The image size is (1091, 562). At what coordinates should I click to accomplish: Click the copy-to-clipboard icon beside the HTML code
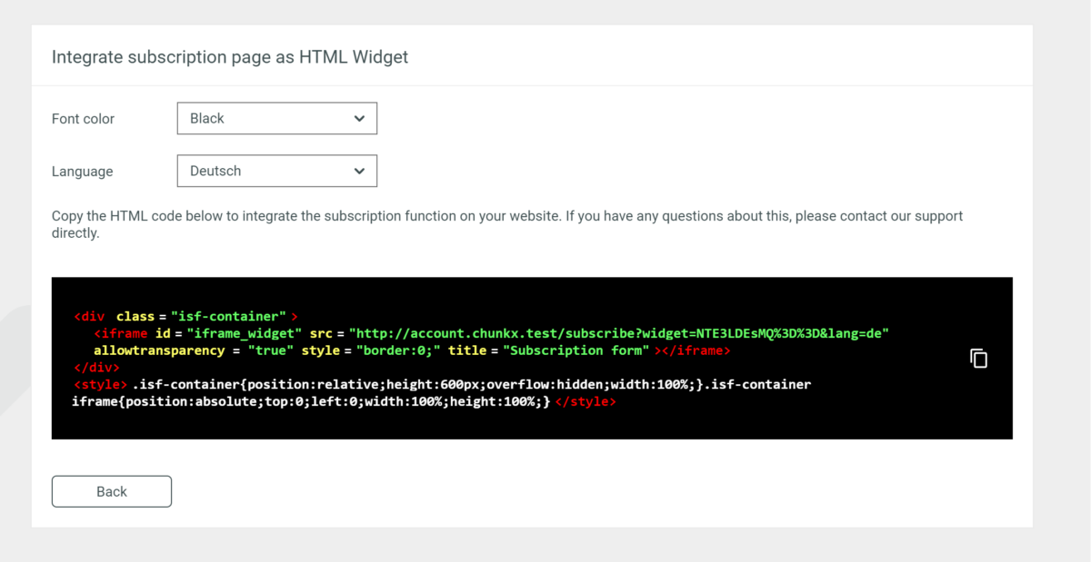(x=977, y=358)
